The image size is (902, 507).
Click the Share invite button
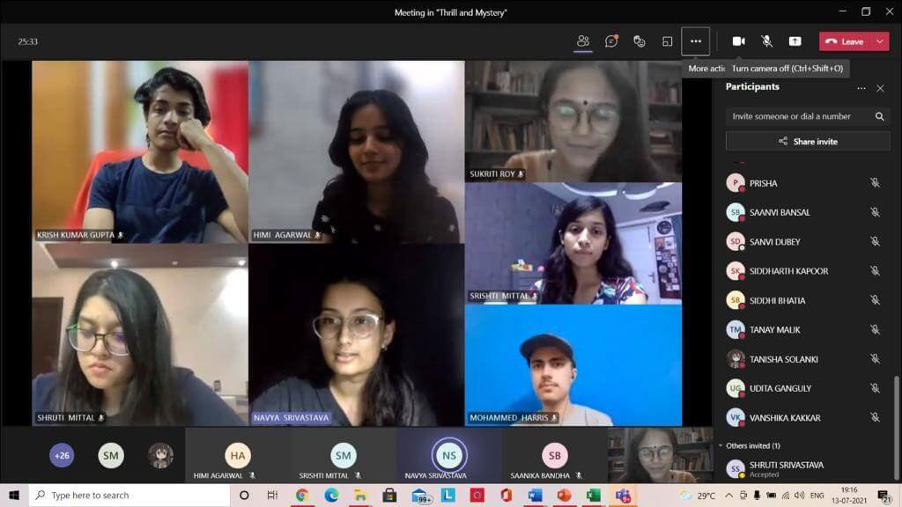808,141
